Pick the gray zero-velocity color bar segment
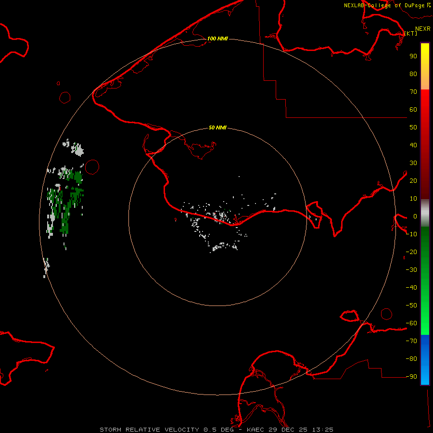This screenshot has width=433, height=433. (425, 213)
